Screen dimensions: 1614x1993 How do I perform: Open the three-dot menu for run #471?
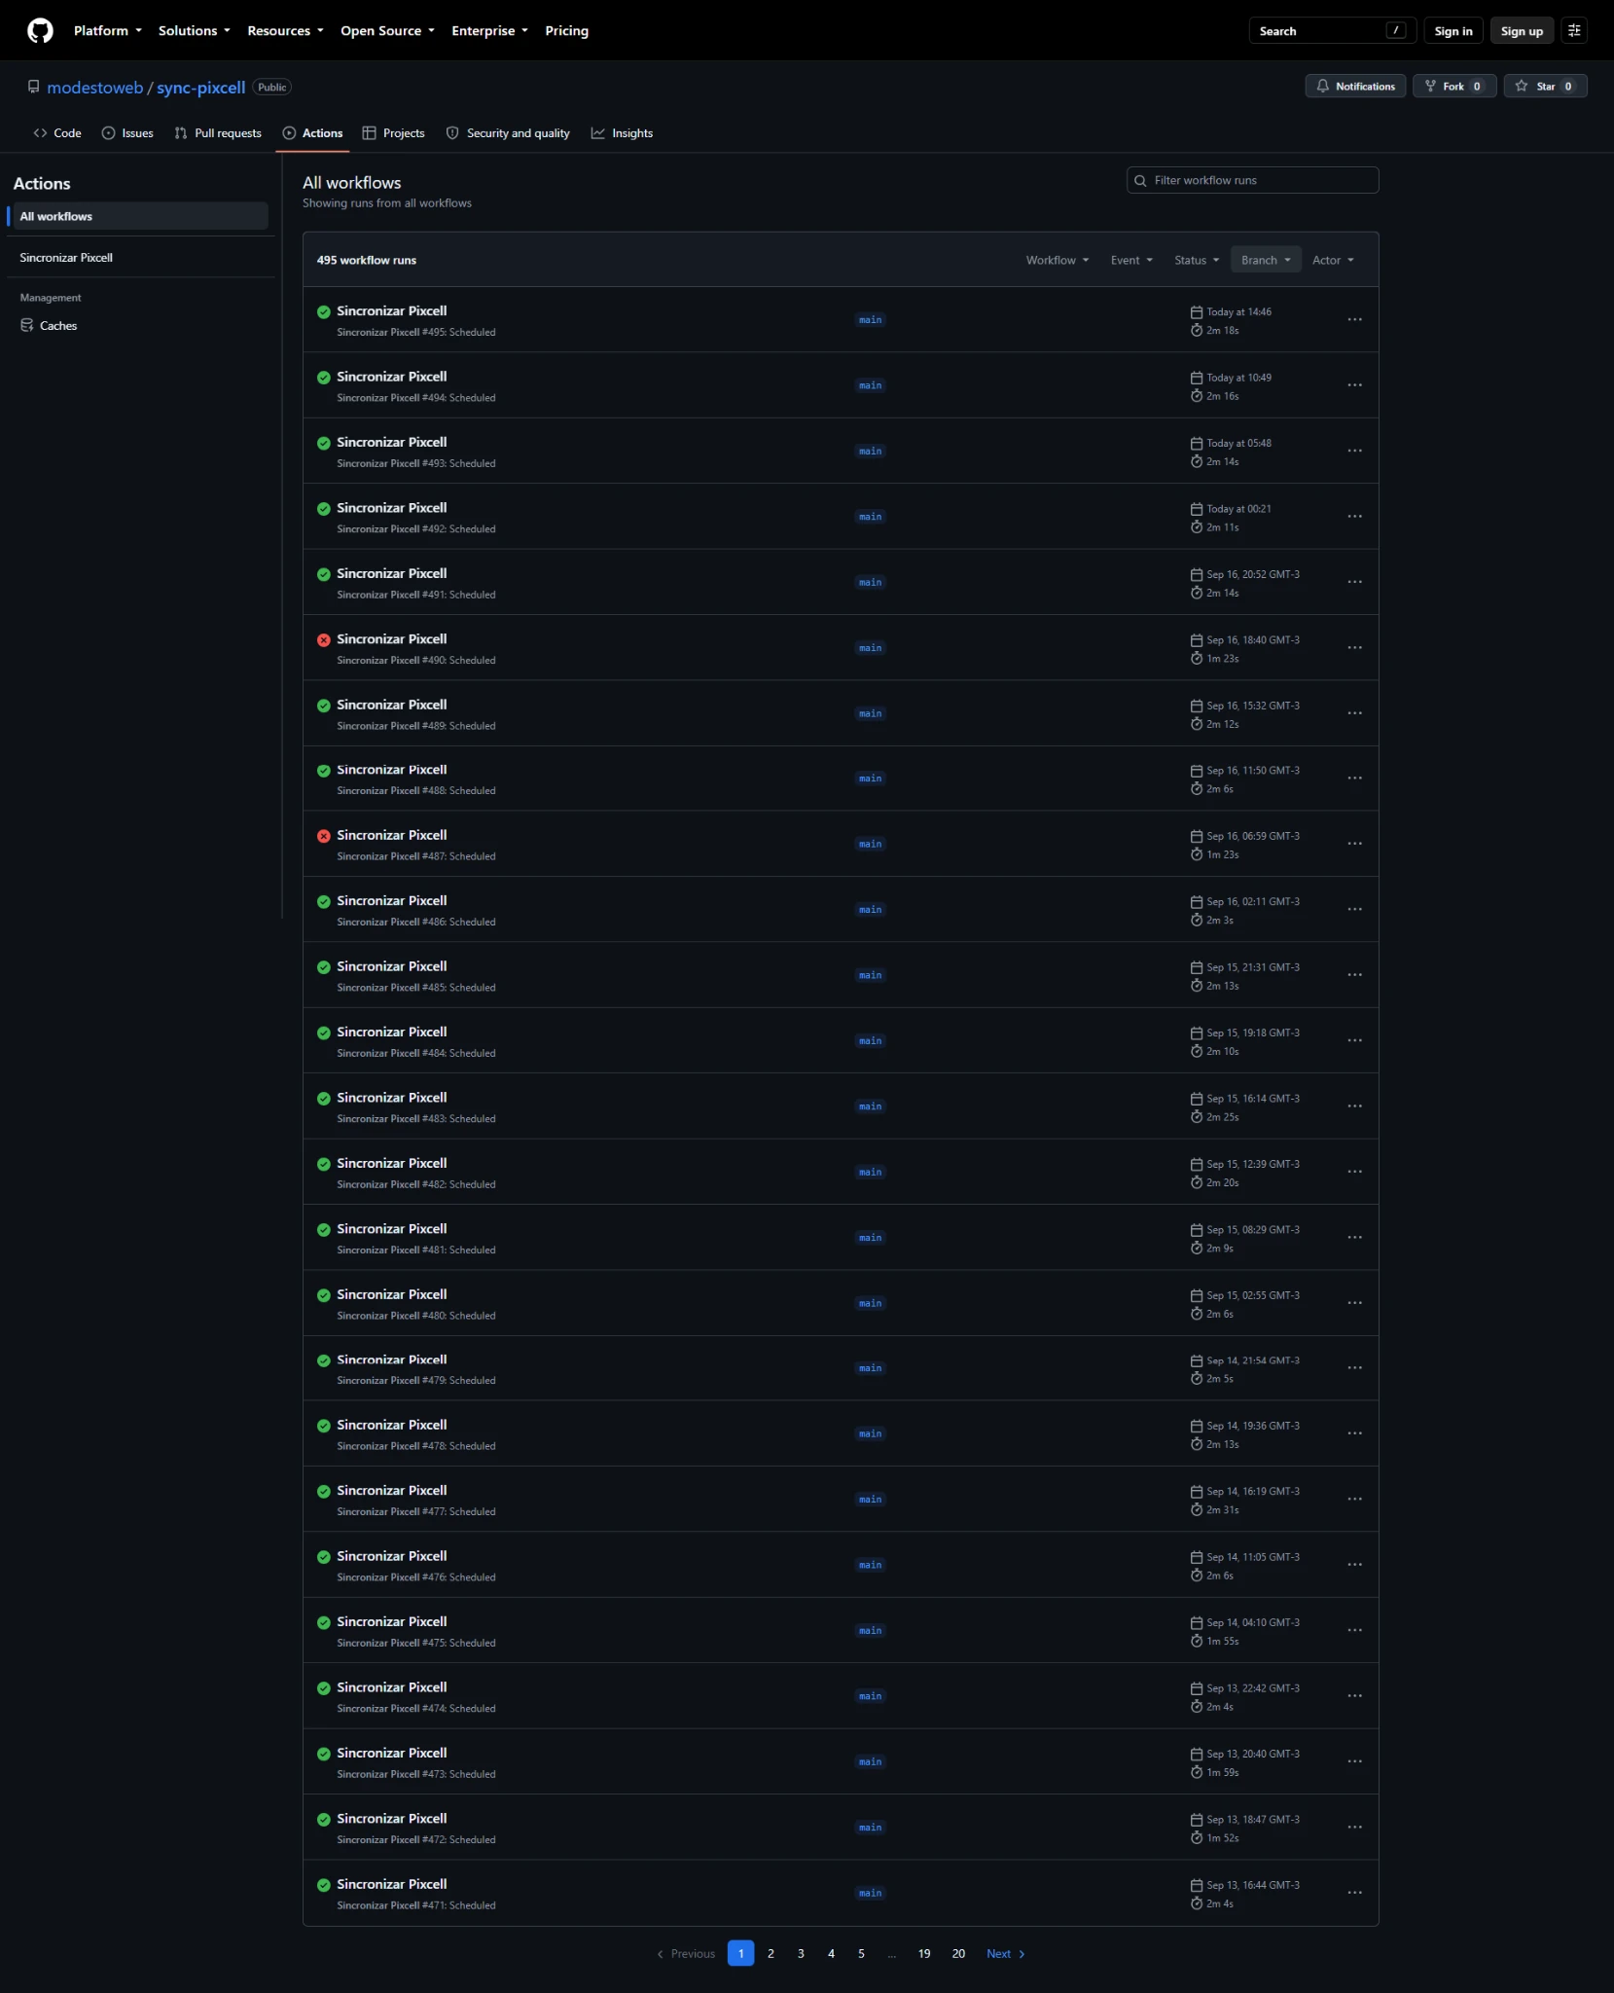1354,1893
